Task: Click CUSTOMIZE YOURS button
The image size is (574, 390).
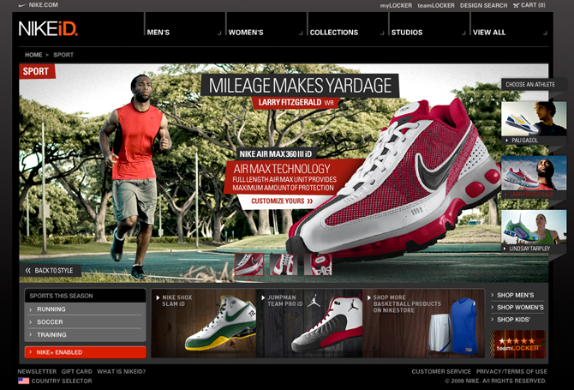Action: [282, 201]
